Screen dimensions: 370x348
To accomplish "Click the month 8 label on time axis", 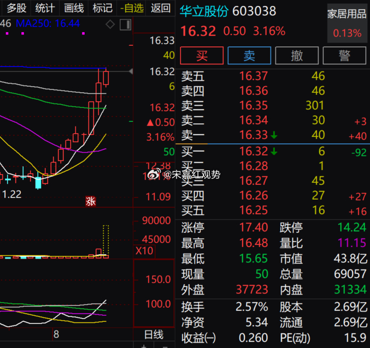I will [56, 334].
